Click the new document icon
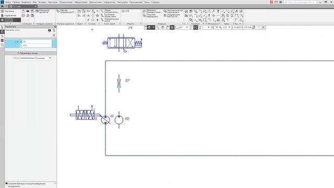 point(23,11)
